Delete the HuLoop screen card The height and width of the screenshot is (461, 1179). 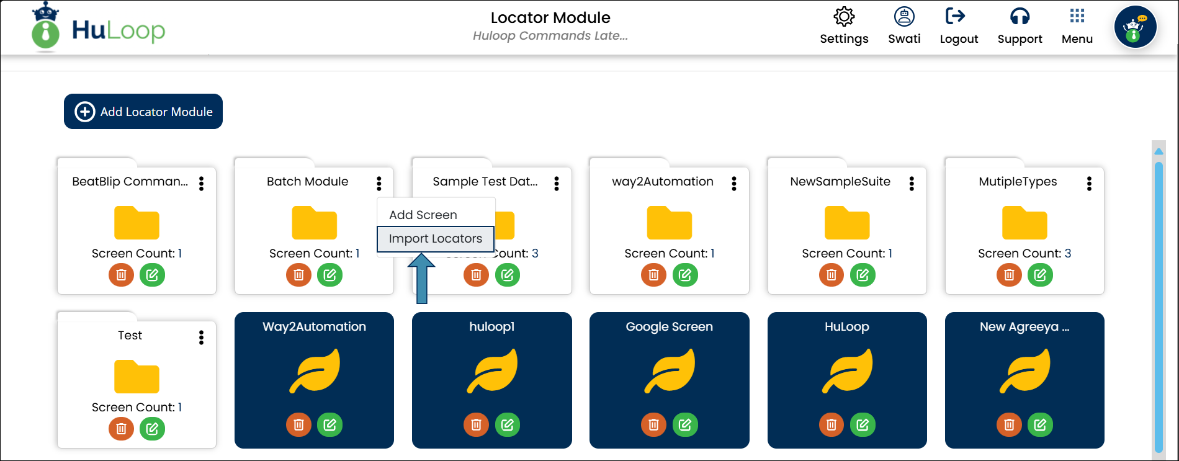tap(832, 424)
